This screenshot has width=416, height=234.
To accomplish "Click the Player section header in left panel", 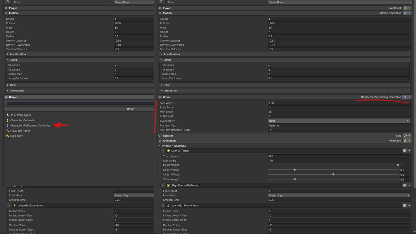I will pos(79,8).
